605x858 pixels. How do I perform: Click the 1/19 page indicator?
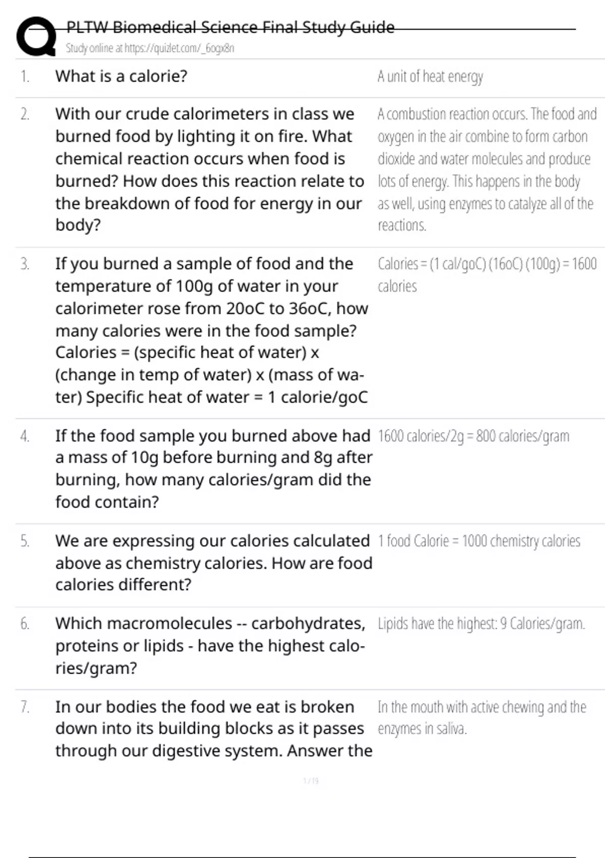click(x=311, y=781)
